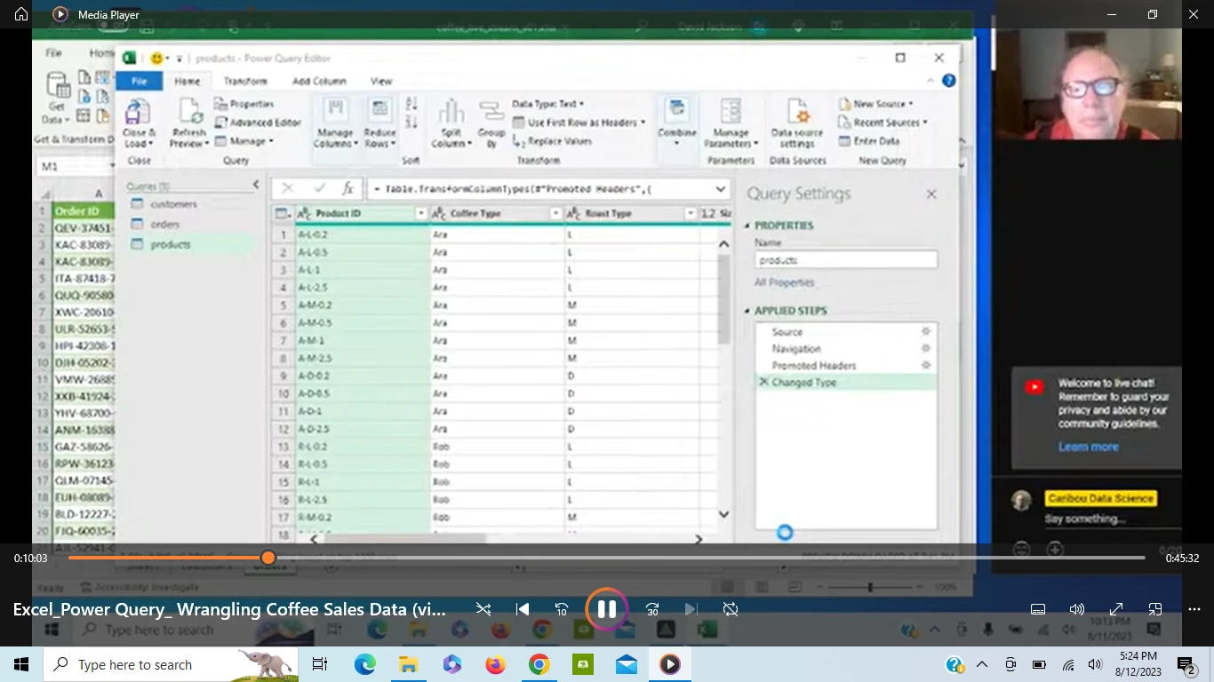Cancel formula edit with the X icon
Image resolution: width=1214 pixels, height=682 pixels.
(287, 189)
